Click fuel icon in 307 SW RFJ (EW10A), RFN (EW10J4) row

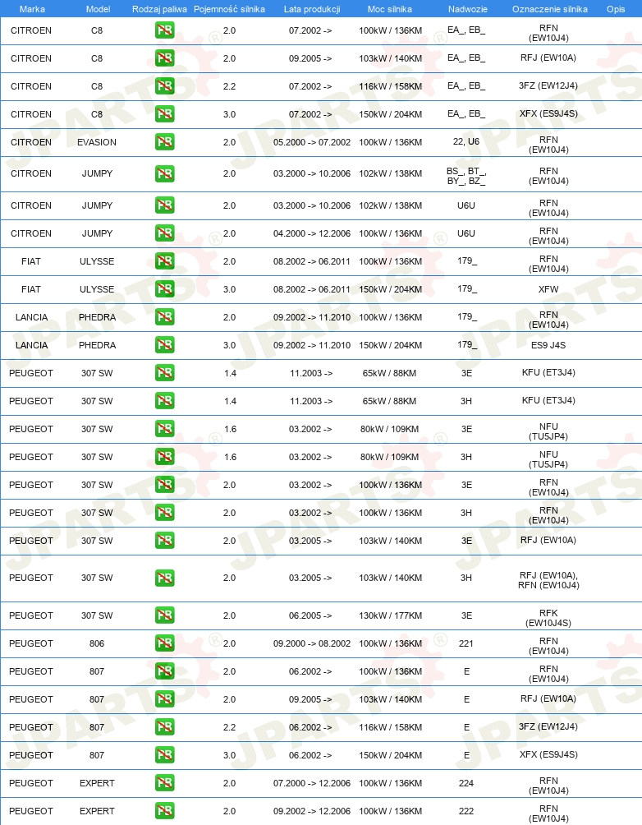164,578
